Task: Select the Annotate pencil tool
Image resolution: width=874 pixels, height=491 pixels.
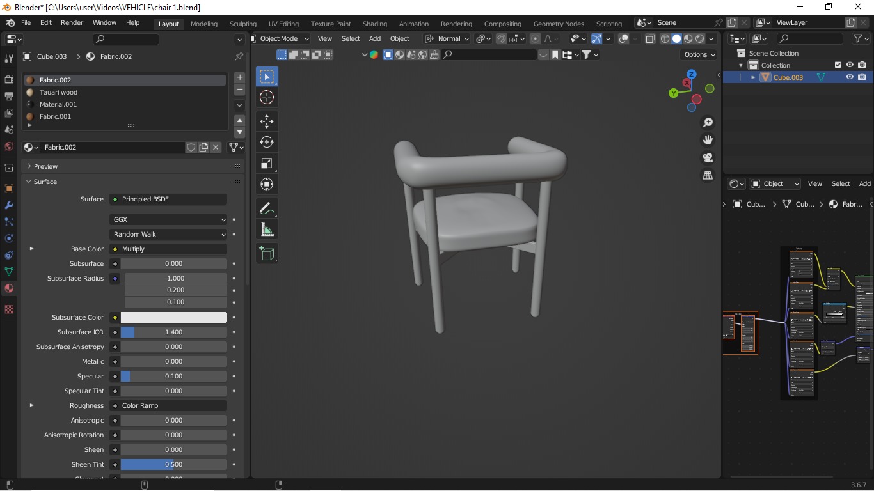Action: point(267,208)
